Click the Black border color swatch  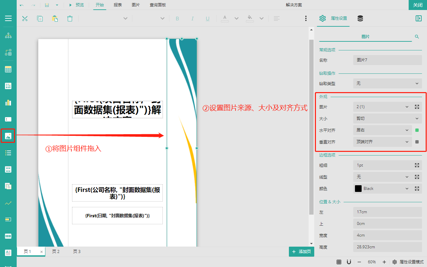coord(358,189)
